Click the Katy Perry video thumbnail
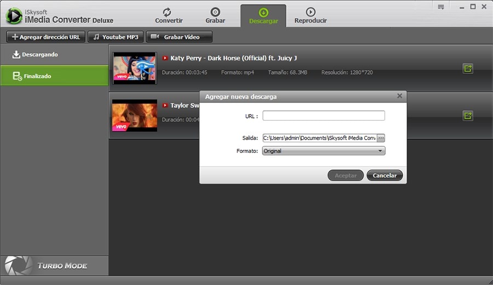 point(135,68)
